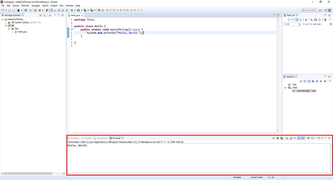Click Terminate square icon in Console
333x180 pixels.
tap(273, 138)
